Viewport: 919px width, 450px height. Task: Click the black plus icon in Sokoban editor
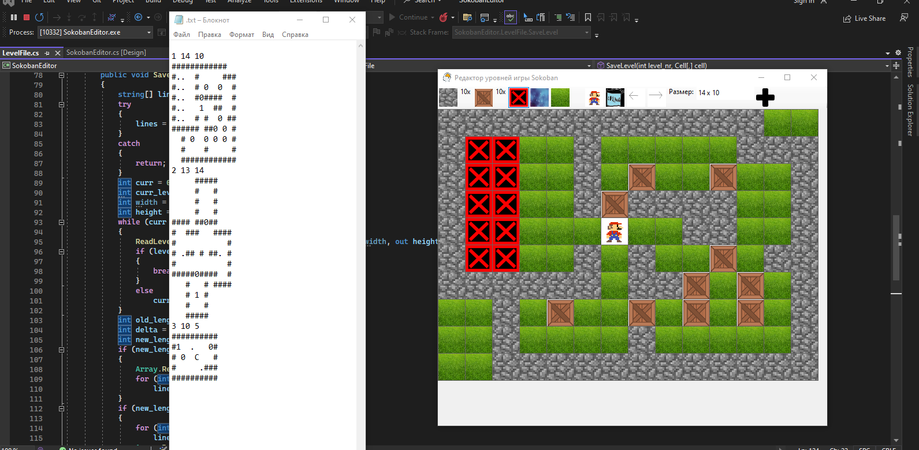click(765, 97)
